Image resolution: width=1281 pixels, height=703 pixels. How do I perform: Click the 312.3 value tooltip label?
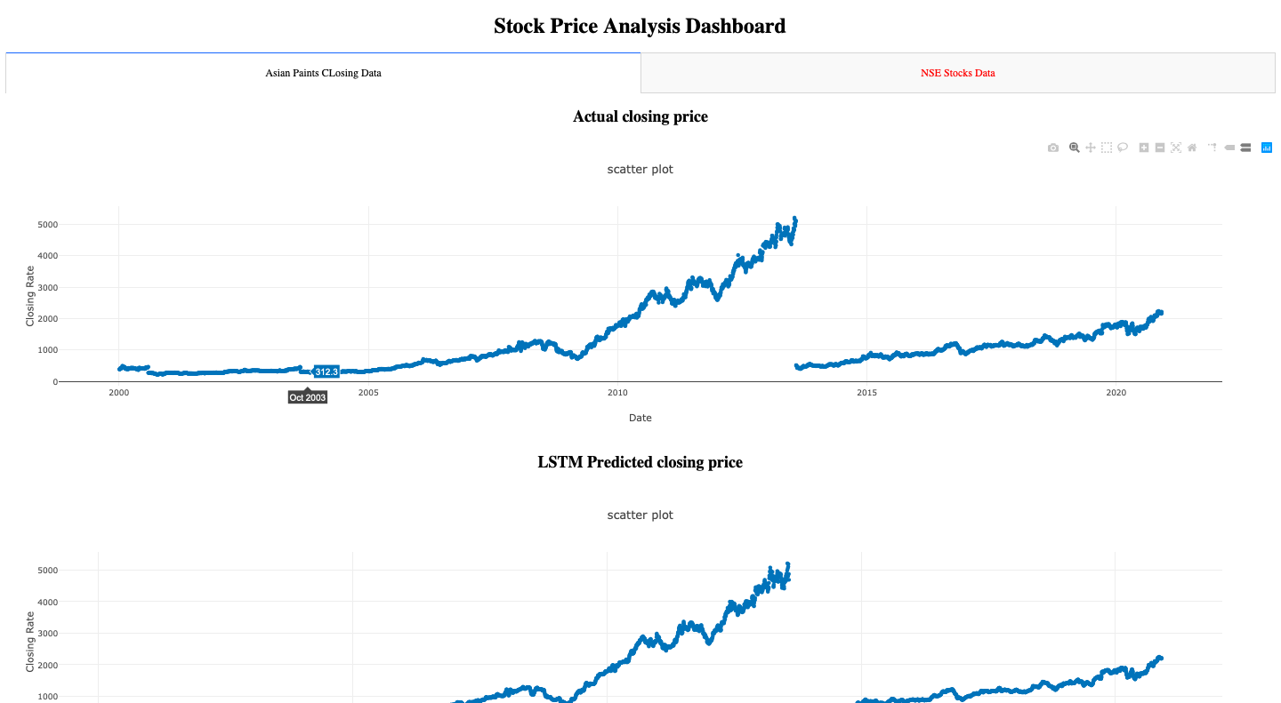point(326,371)
